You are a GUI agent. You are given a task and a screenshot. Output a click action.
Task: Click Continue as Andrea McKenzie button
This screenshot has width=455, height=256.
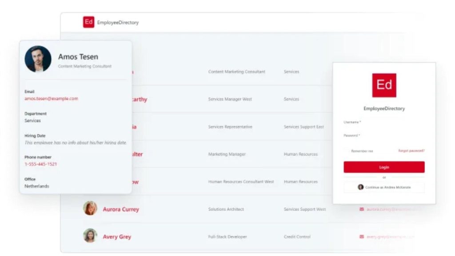point(384,187)
